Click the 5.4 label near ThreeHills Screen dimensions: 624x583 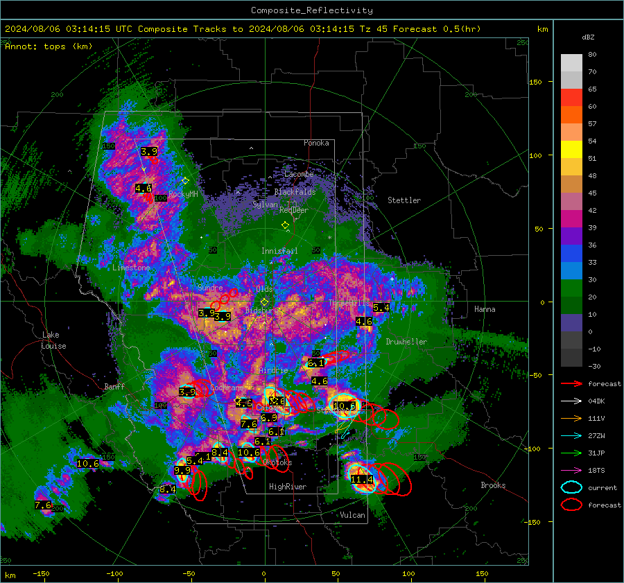381,308
